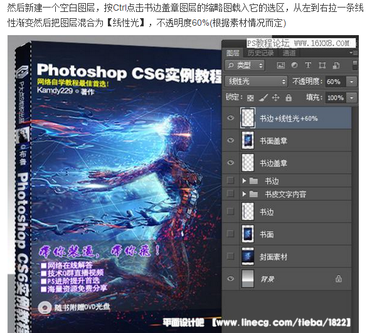The image size is (372, 333).
Task: Select the 封面素材 layer thumbnail
Action: tap(248, 256)
